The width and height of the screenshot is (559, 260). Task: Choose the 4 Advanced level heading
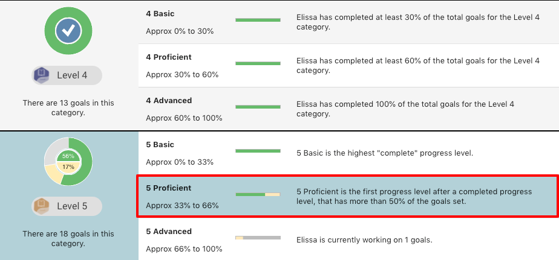click(x=169, y=100)
